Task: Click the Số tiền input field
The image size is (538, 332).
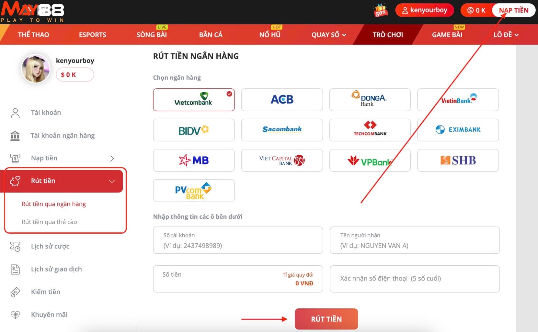Action: (x=238, y=279)
